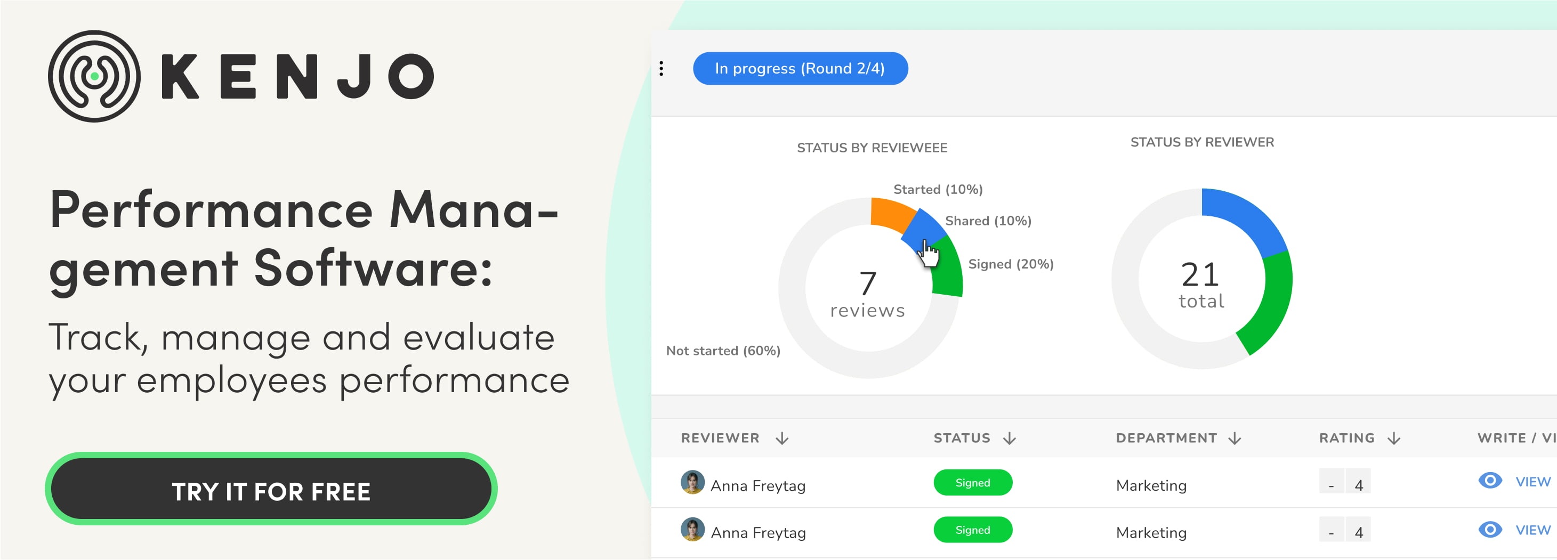Image resolution: width=1557 pixels, height=560 pixels.
Task: Click the Kenjo circular logo icon
Action: tap(94, 76)
